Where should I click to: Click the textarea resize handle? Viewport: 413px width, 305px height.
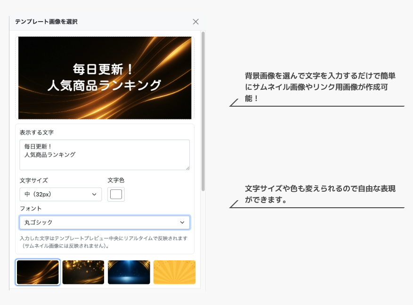(188, 169)
